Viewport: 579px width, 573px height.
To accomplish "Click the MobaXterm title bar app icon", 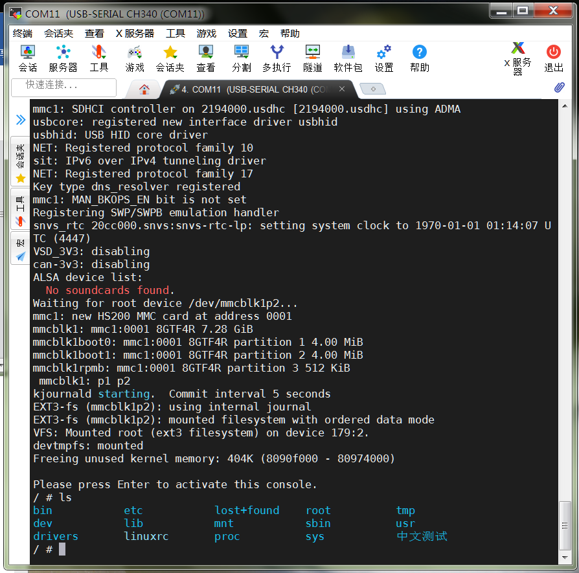I will (16, 14).
